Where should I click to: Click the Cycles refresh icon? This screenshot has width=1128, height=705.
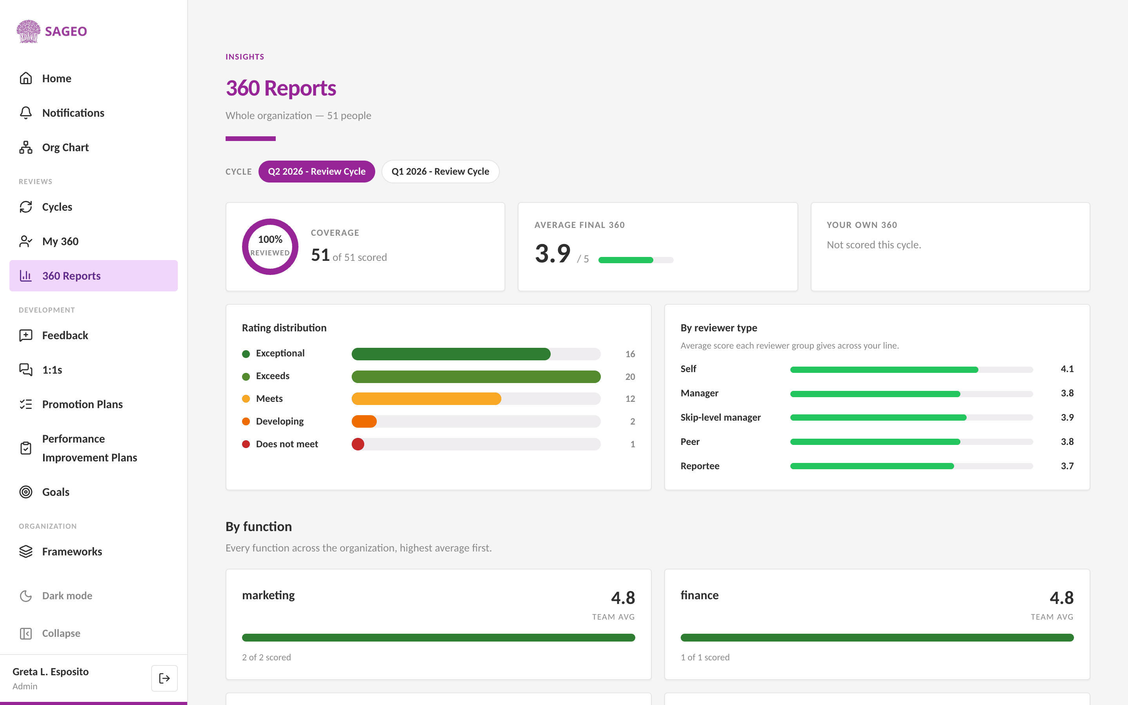(x=25, y=206)
